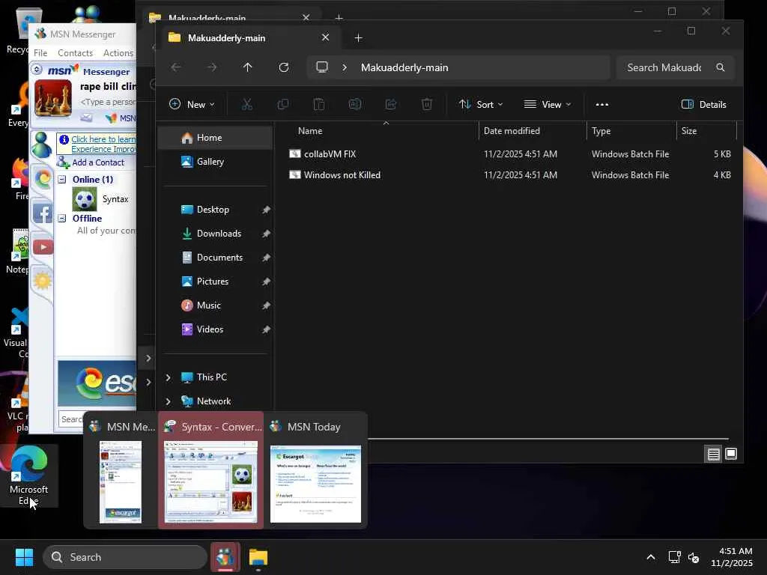767x575 pixels.
Task: Open the Actions menu in MSN Messenger
Action: (118, 53)
